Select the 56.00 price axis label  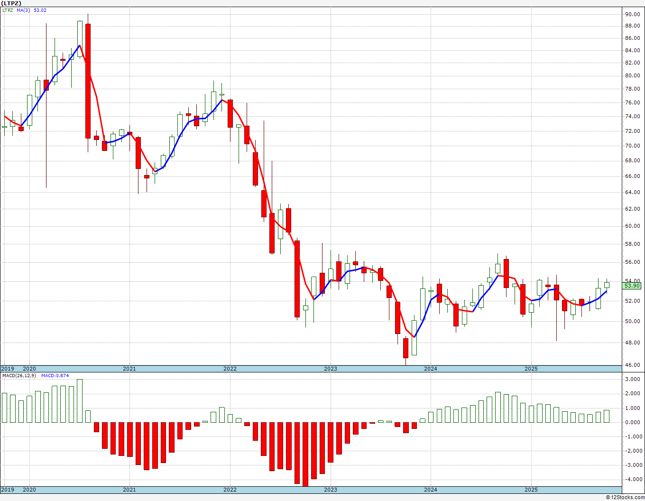tap(632, 262)
